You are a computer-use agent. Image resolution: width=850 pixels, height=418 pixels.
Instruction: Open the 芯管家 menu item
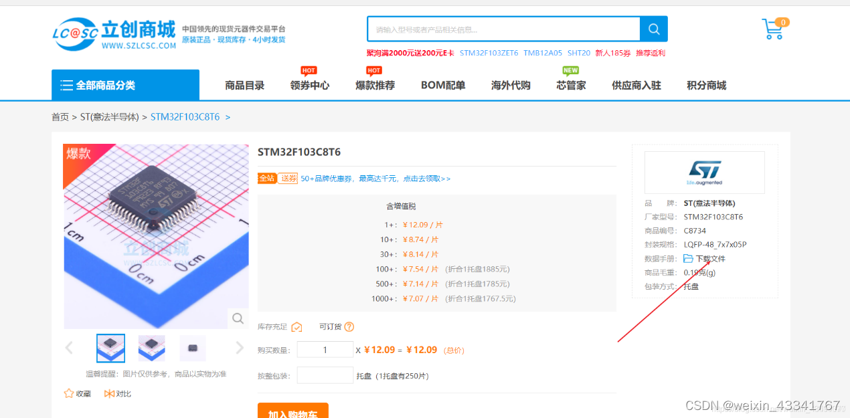pos(571,85)
